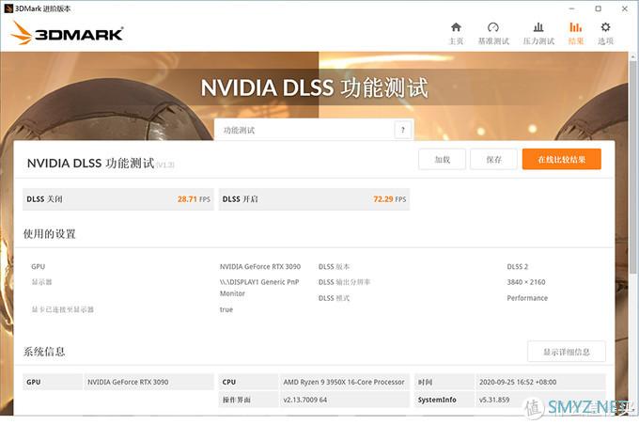This screenshot has height=425, width=639.
Task: Click the DLSS 版本 label
Action: coord(334,267)
